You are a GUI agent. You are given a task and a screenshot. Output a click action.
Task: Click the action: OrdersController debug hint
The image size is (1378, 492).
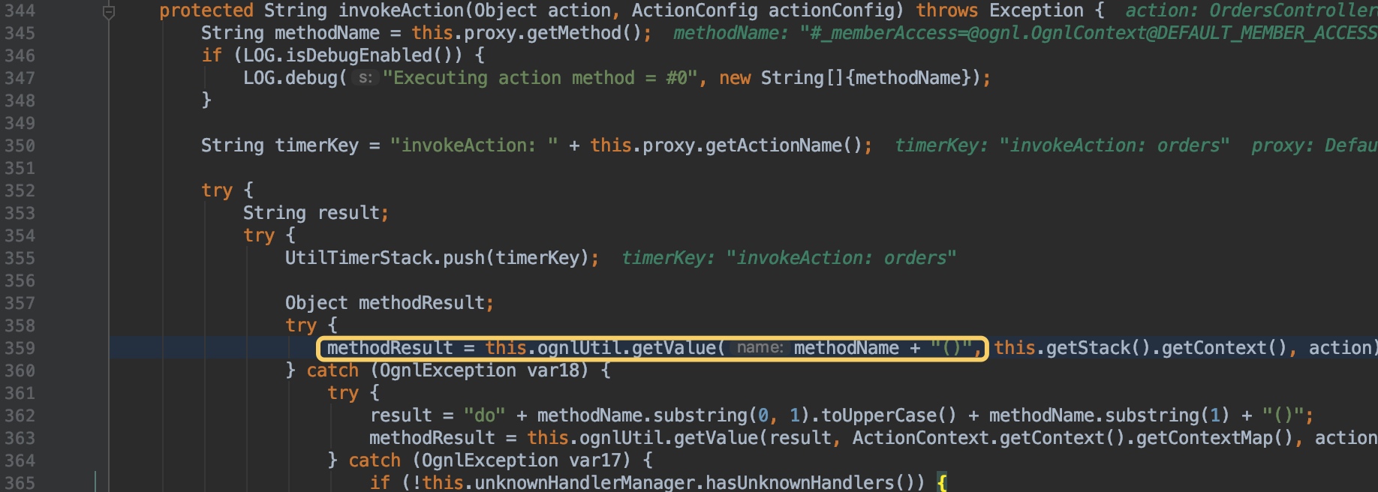coord(1251,10)
